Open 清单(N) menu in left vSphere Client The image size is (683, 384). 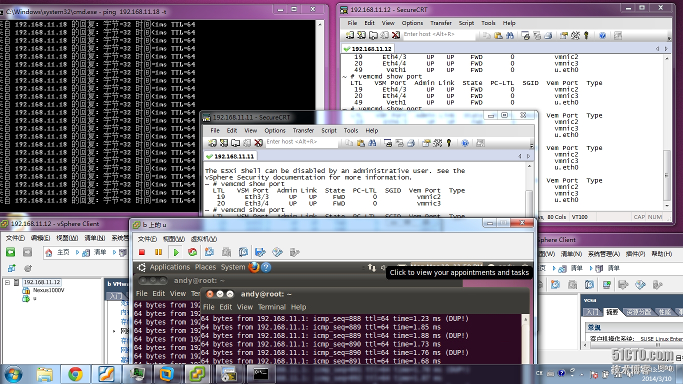[x=94, y=238]
